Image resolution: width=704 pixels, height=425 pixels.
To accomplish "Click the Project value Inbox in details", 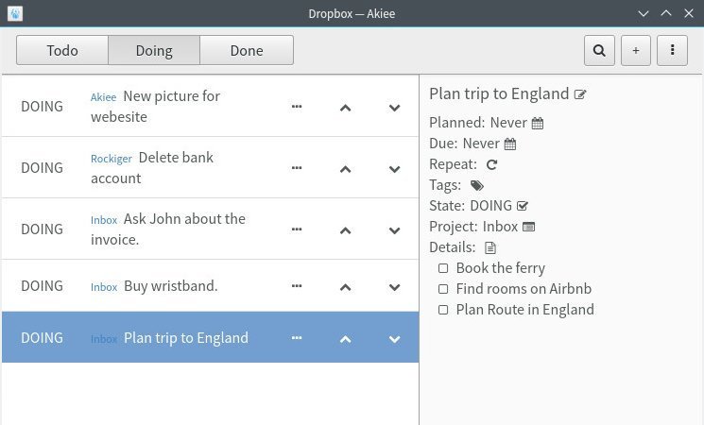I will (x=500, y=227).
